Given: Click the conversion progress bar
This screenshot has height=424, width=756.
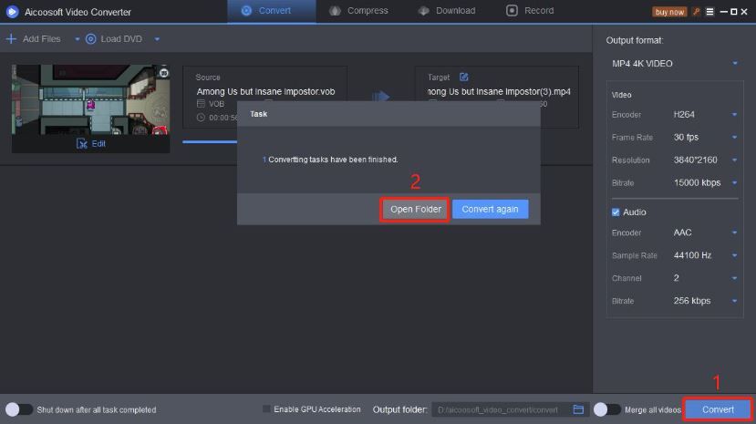Looking at the screenshot, I should pyautogui.click(x=210, y=141).
